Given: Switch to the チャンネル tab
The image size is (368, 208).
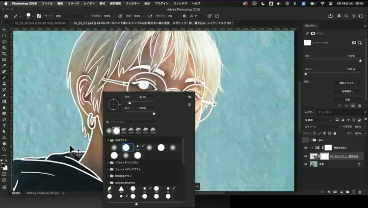Looking at the screenshot, I should coord(325,112).
